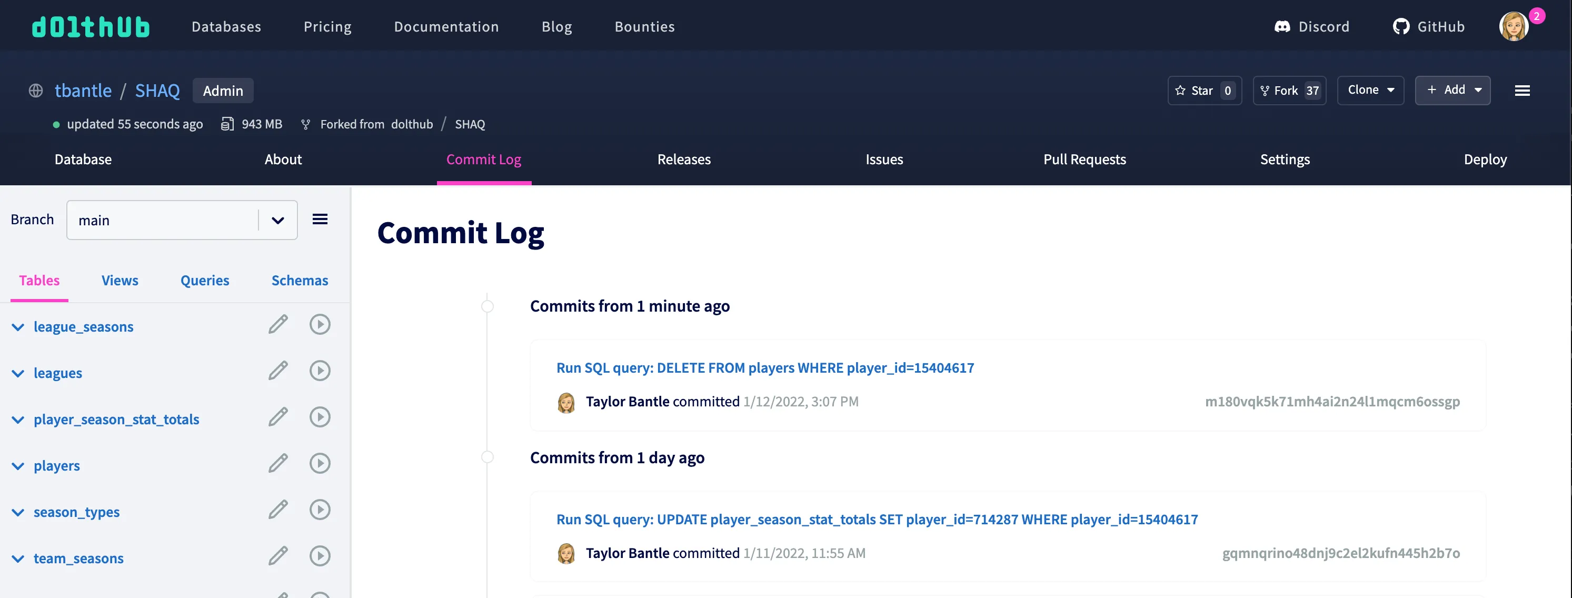
Task: Open the branch selector dropdown
Action: (277, 220)
